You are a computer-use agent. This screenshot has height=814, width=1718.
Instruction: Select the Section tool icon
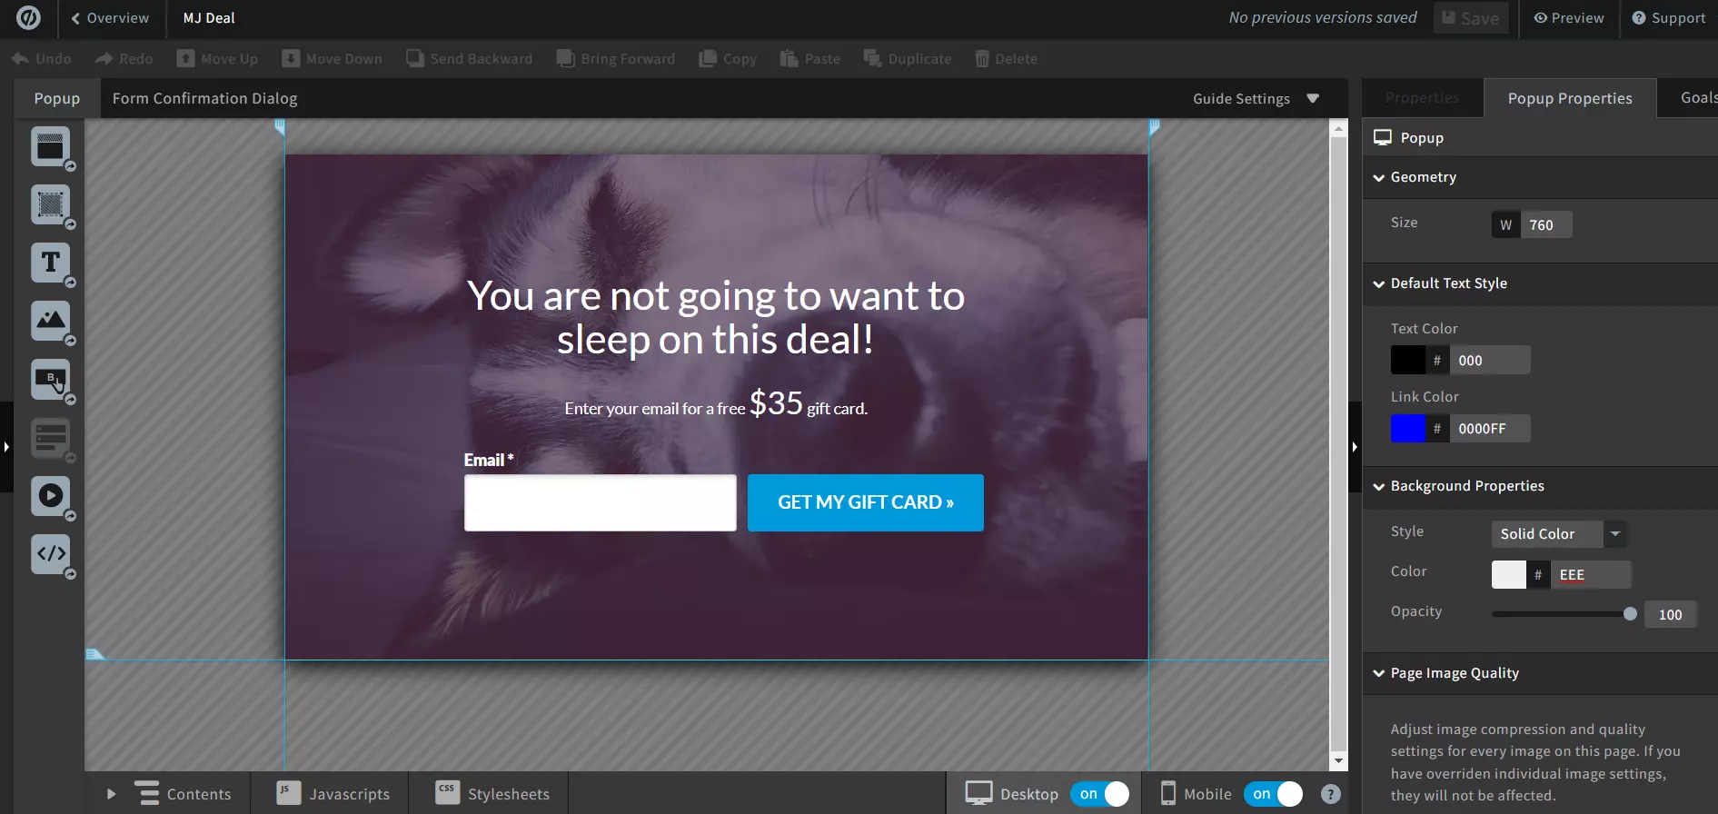pyautogui.click(x=50, y=146)
